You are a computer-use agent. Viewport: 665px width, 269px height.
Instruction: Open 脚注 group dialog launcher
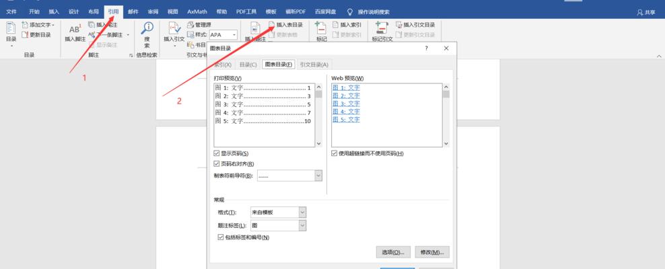[x=131, y=56]
